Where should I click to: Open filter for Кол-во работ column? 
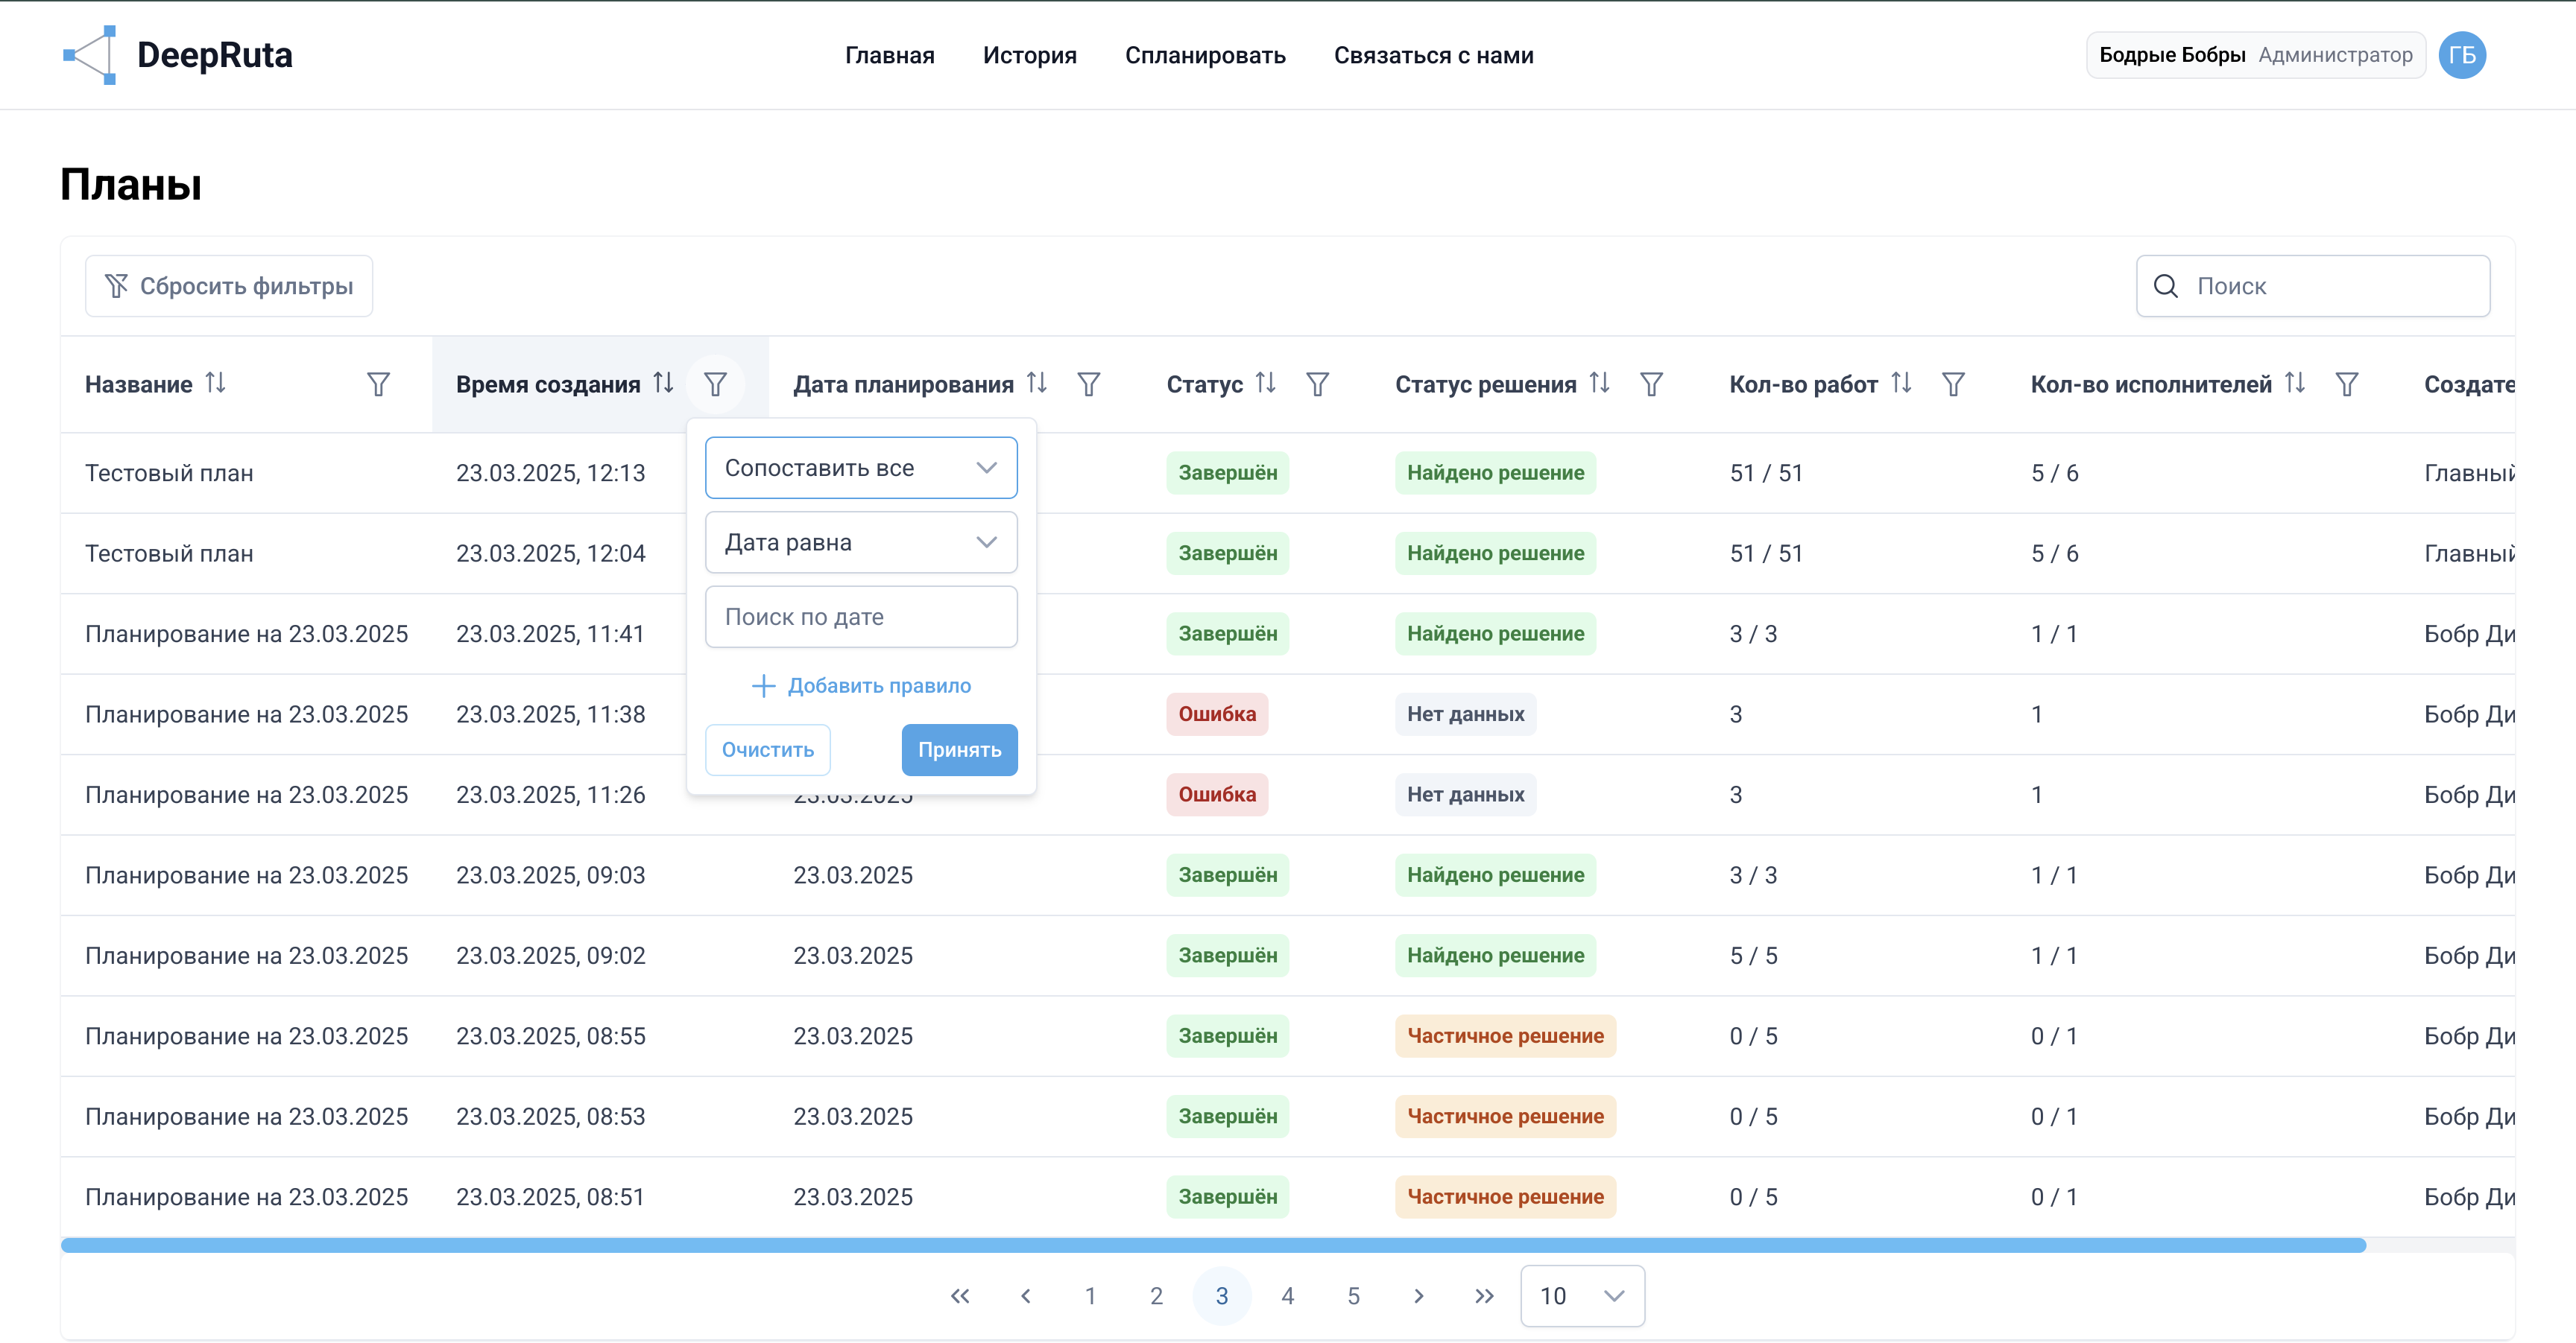click(x=1953, y=384)
